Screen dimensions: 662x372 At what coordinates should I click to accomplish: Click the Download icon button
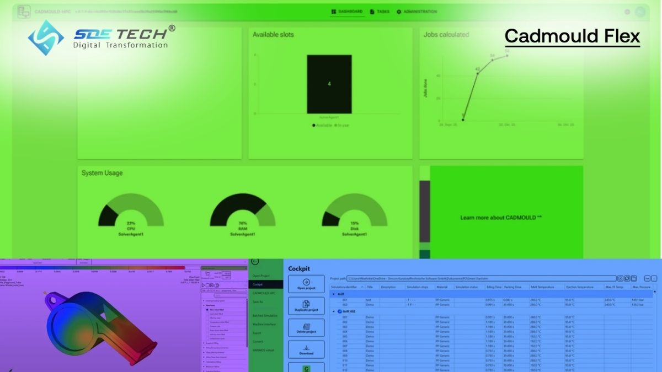point(306,349)
